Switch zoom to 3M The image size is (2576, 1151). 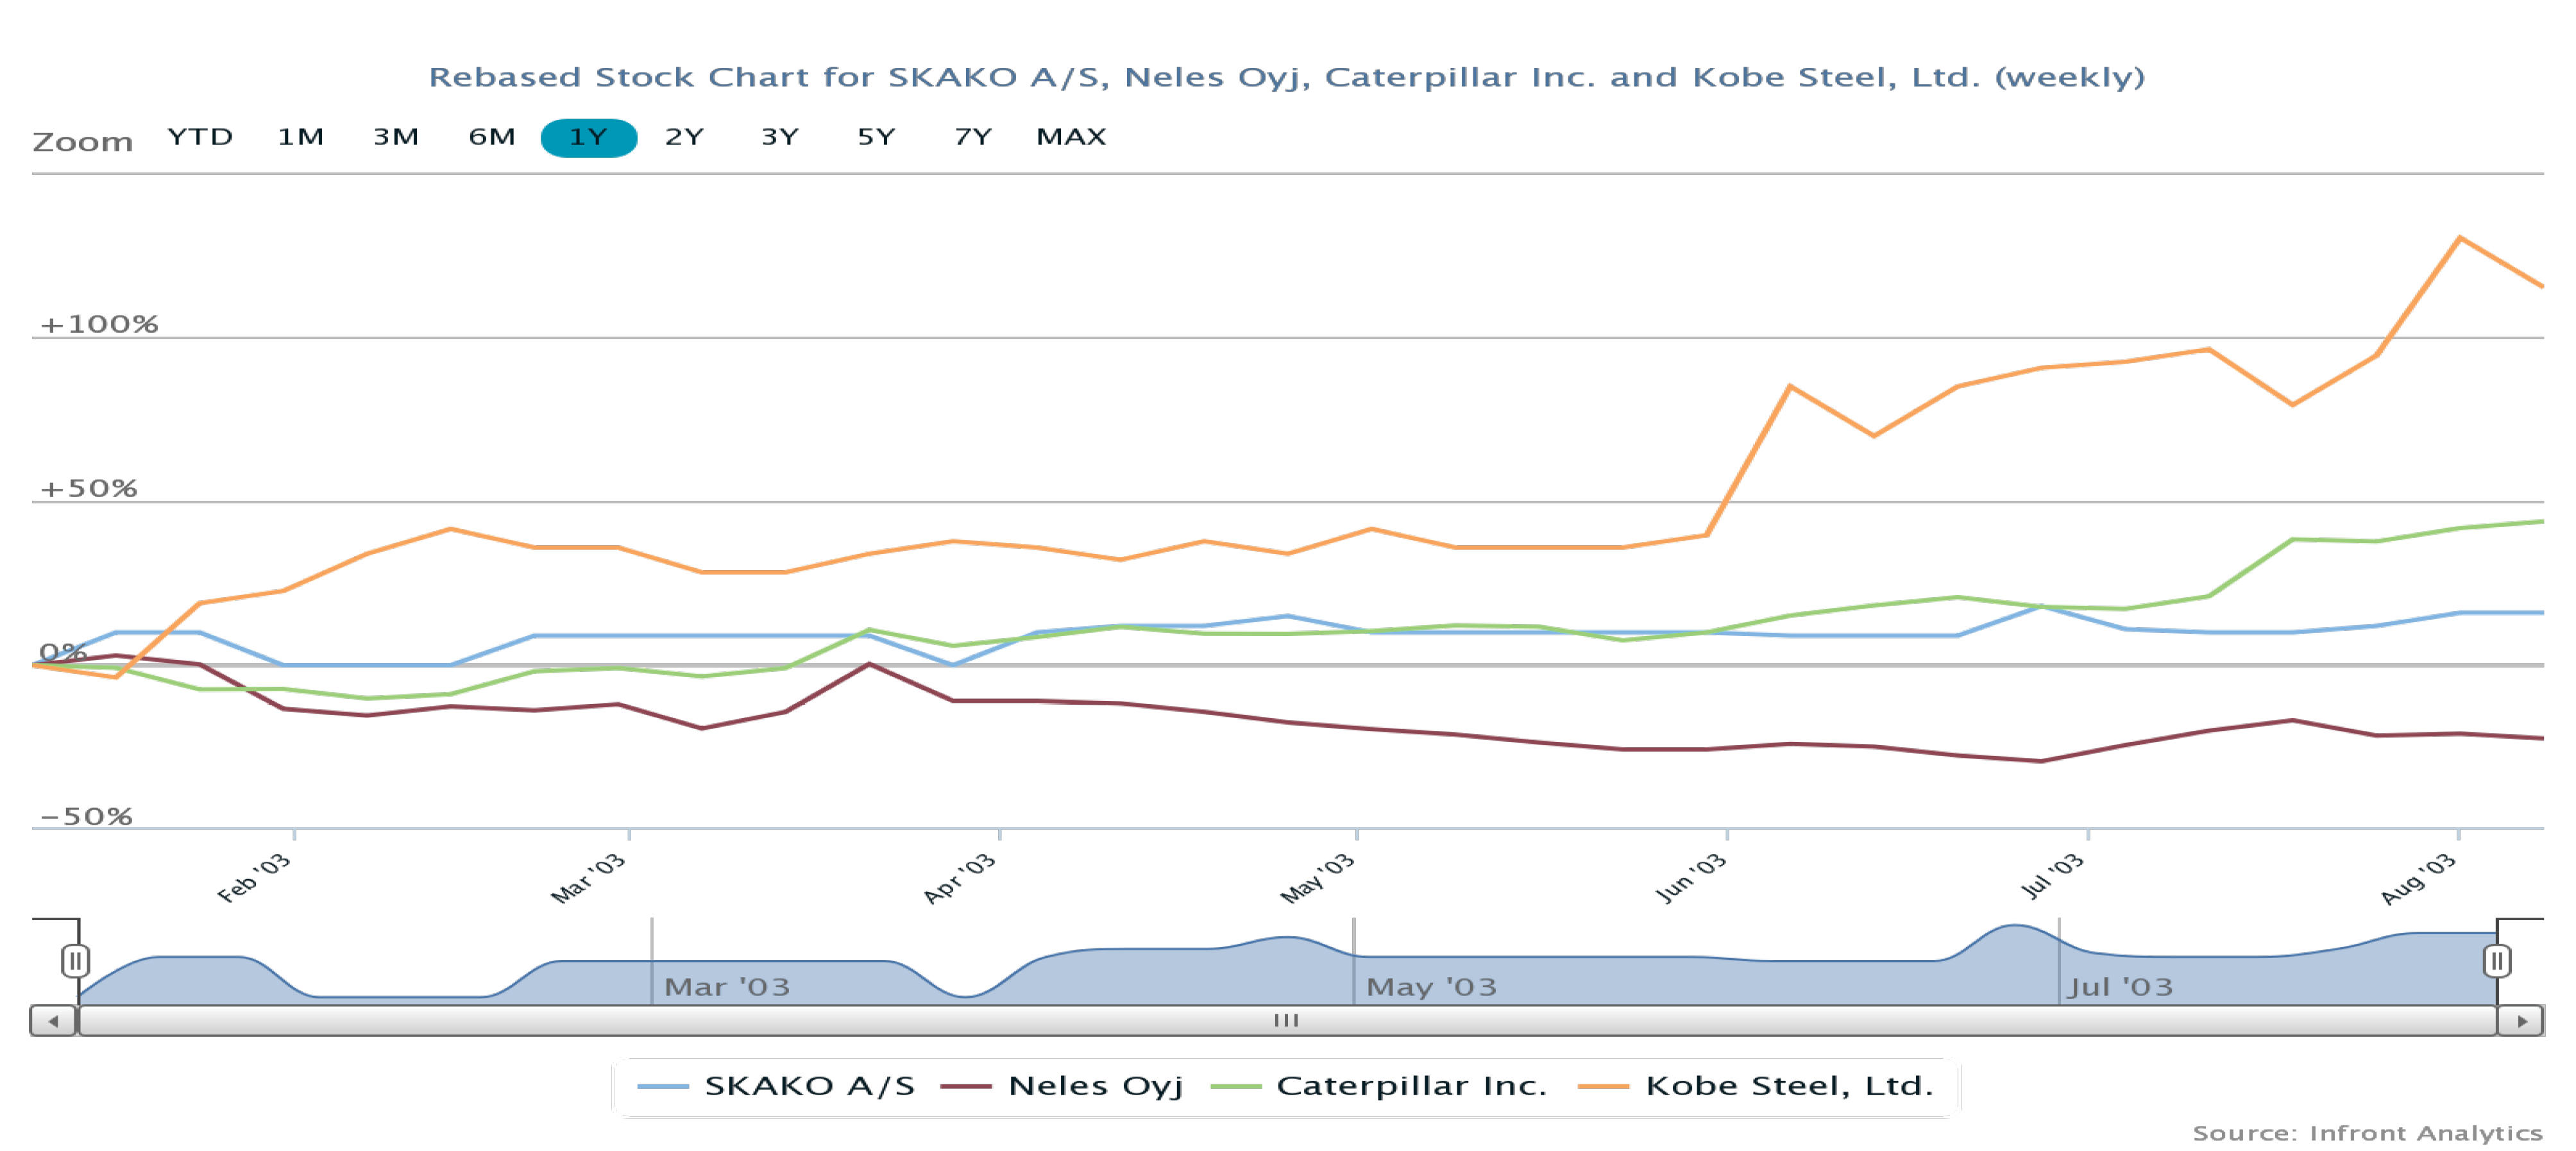(x=396, y=137)
